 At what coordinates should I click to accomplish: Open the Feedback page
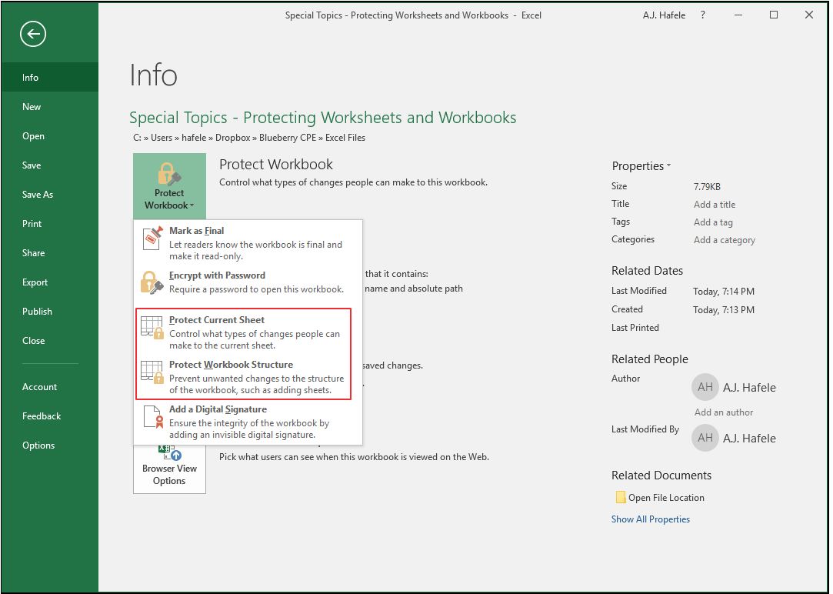tap(49, 416)
